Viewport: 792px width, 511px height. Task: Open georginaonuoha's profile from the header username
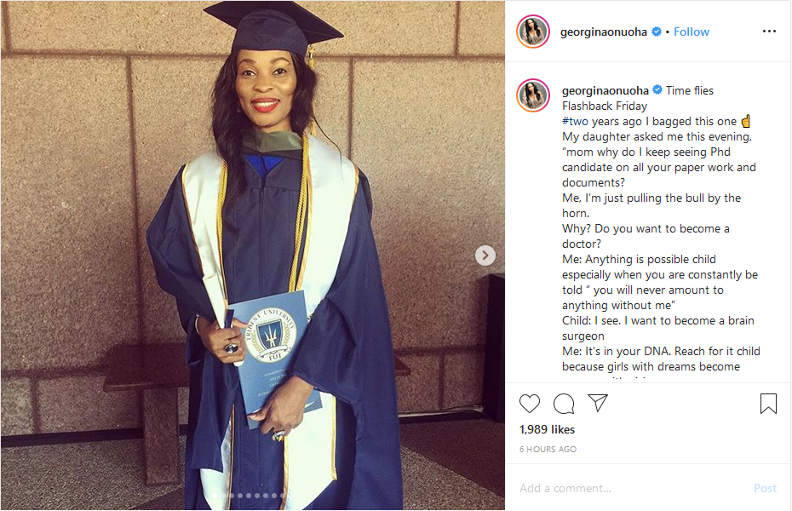pyautogui.click(x=604, y=32)
